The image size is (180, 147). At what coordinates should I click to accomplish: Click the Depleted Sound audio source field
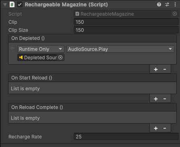pyautogui.click(x=37, y=57)
